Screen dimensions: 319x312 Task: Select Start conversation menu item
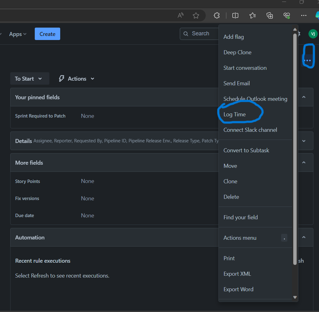(x=255, y=68)
